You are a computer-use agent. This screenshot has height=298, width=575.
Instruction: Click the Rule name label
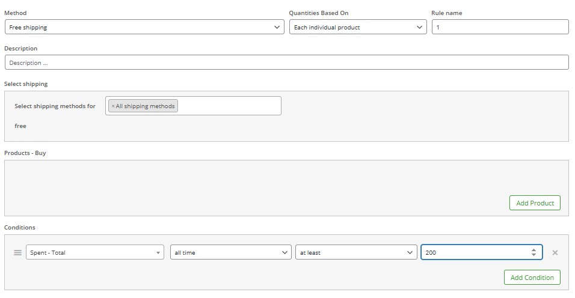pos(447,13)
